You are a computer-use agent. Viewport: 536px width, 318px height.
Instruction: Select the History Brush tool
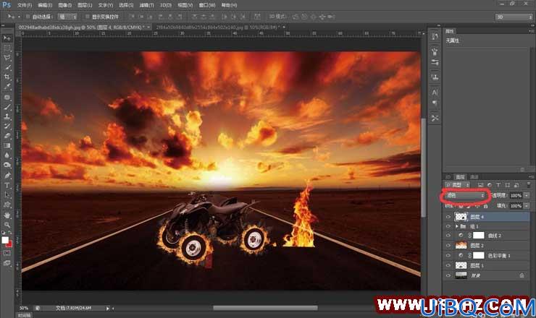[x=7, y=126]
